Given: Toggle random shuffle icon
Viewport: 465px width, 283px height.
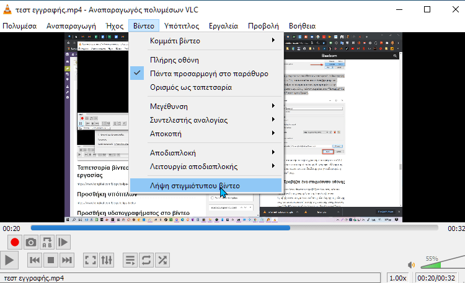Looking at the screenshot, I should pyautogui.click(x=162, y=261).
